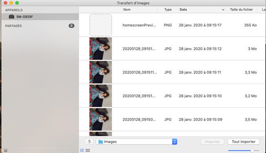Click the PARTAGÉS sidebar heading
Viewport: 266px width, 153px height.
(13, 26)
